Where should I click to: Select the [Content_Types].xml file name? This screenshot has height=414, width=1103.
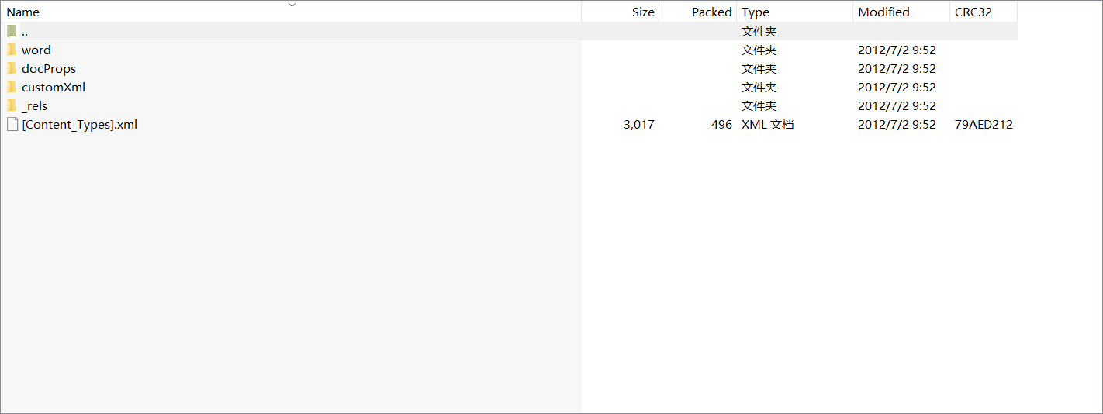click(x=80, y=124)
